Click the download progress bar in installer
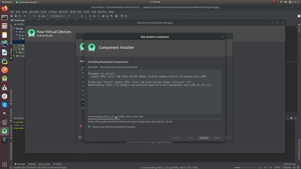This screenshot has height=169, width=301. tap(155, 119)
